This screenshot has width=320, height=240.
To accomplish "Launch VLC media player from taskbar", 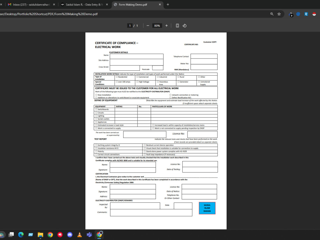I will 80,235.
